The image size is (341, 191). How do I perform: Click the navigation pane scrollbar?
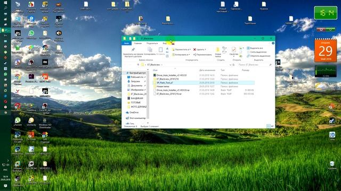148,95
